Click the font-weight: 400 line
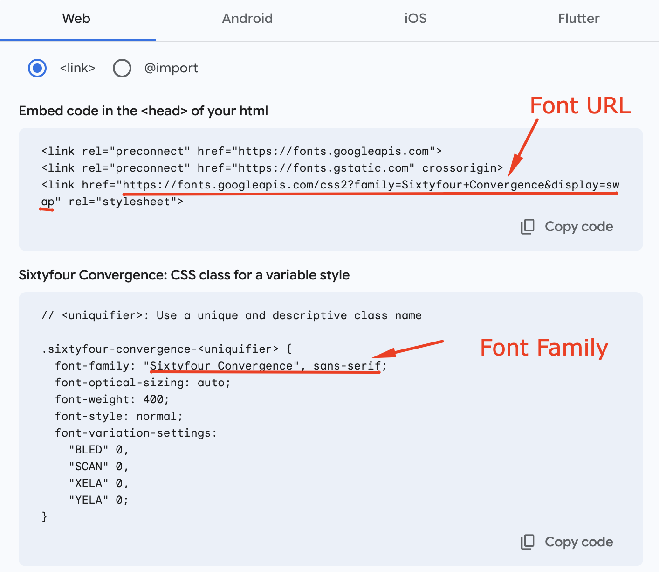The image size is (659, 572). [x=112, y=400]
